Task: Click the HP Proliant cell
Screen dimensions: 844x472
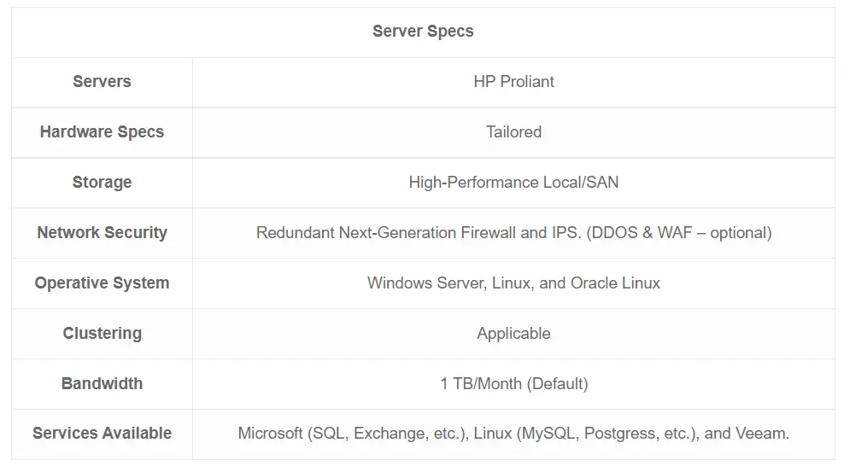Action: click(x=513, y=82)
